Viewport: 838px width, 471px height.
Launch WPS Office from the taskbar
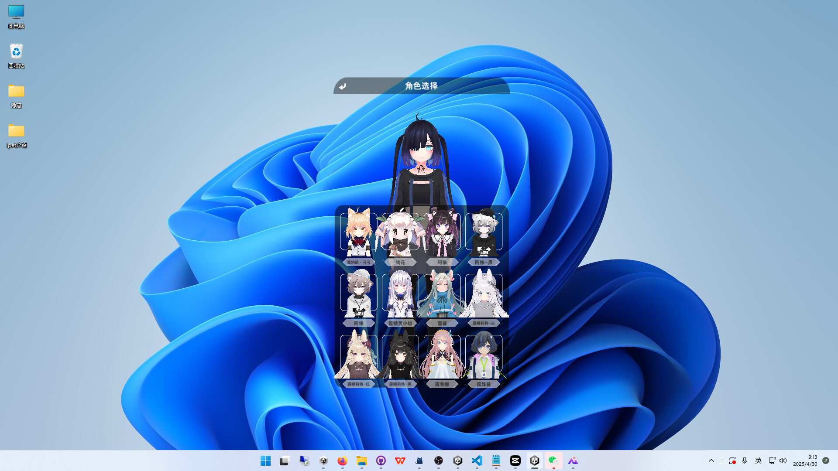click(x=400, y=461)
